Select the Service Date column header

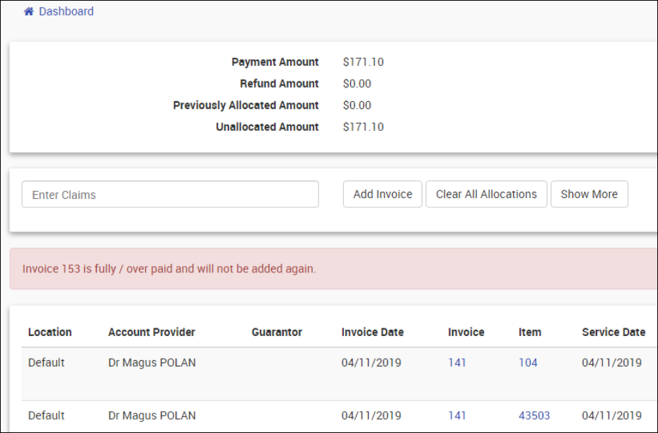[x=613, y=332]
